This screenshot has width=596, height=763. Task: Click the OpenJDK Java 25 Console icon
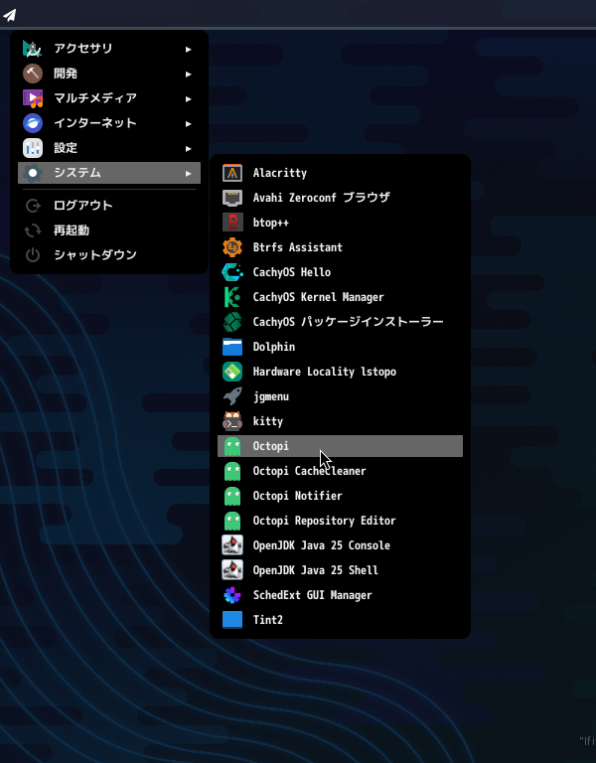[232, 545]
